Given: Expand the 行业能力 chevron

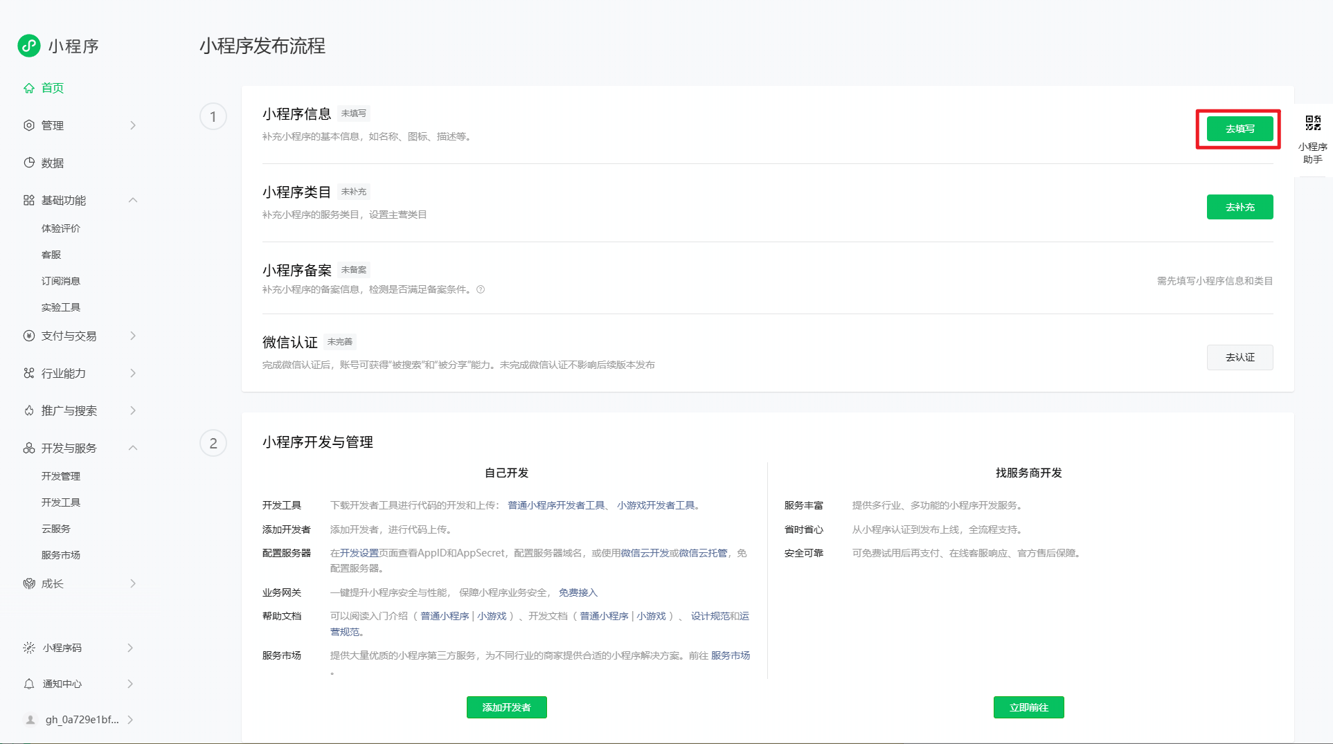Looking at the screenshot, I should coord(133,373).
